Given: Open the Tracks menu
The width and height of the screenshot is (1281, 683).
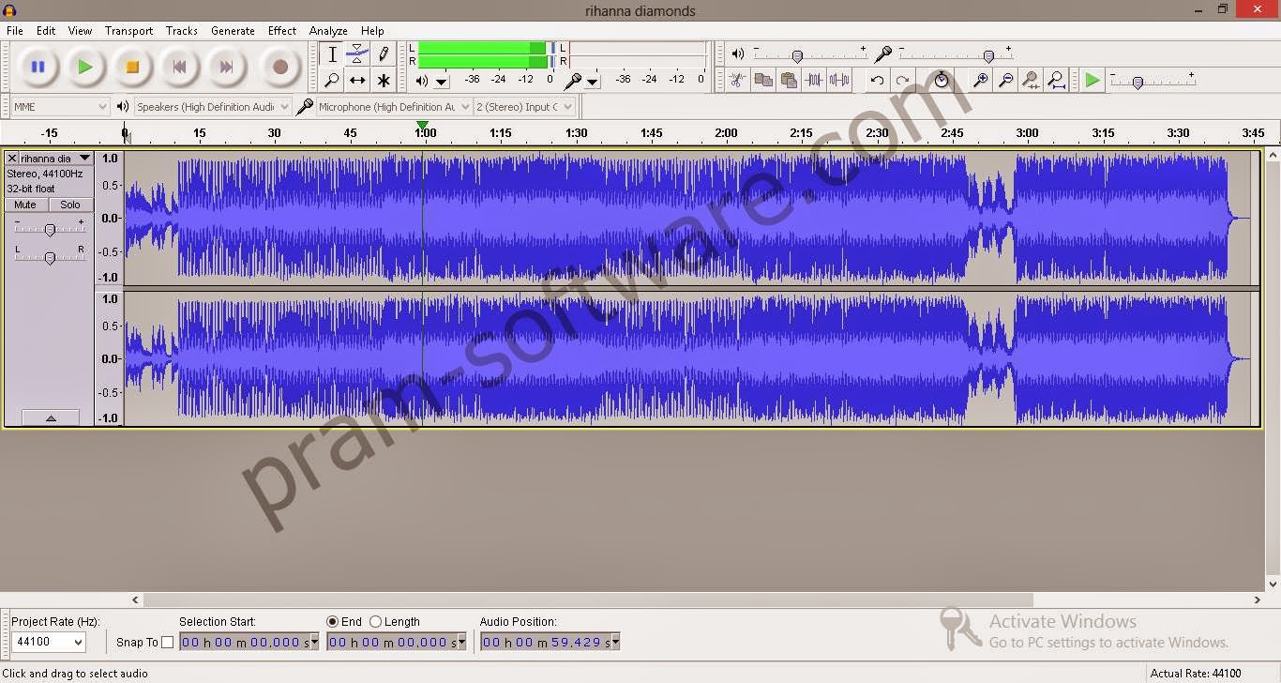Looking at the screenshot, I should (182, 31).
